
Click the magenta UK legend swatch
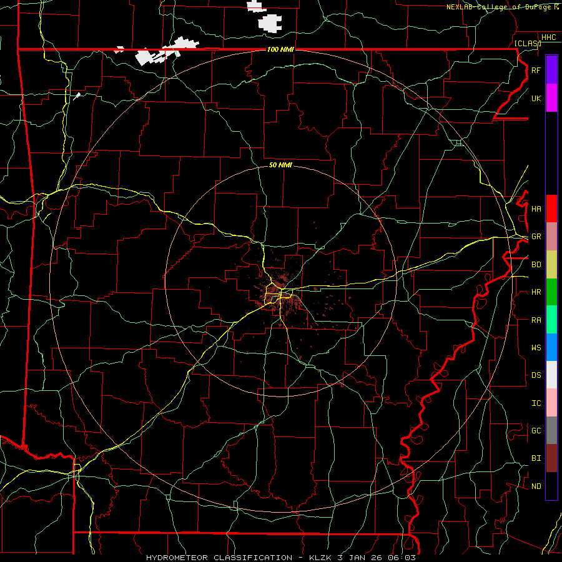click(551, 98)
